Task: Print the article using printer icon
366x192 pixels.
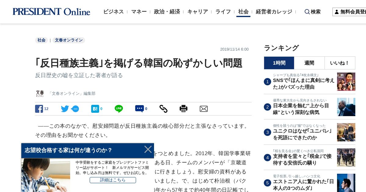Action: pos(183,109)
